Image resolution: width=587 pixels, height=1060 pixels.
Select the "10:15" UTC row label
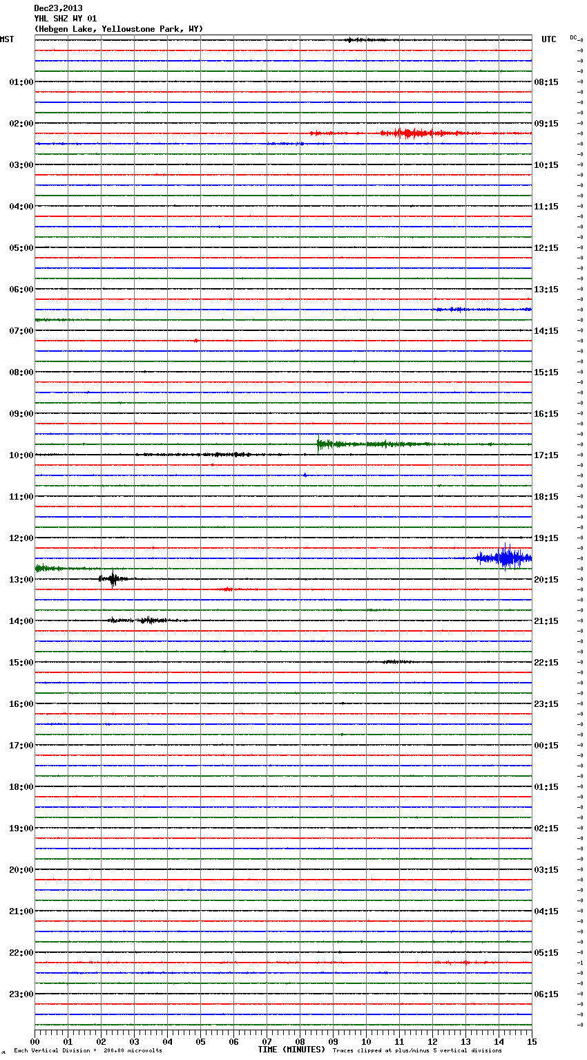click(x=546, y=165)
